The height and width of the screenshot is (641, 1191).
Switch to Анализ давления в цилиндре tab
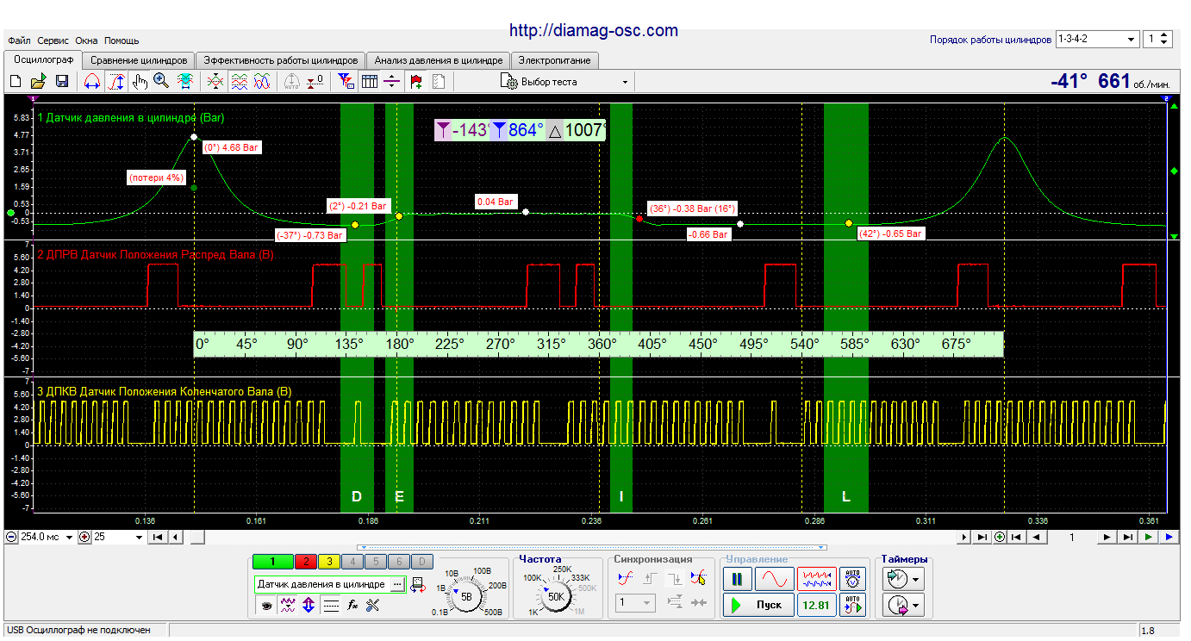point(438,60)
